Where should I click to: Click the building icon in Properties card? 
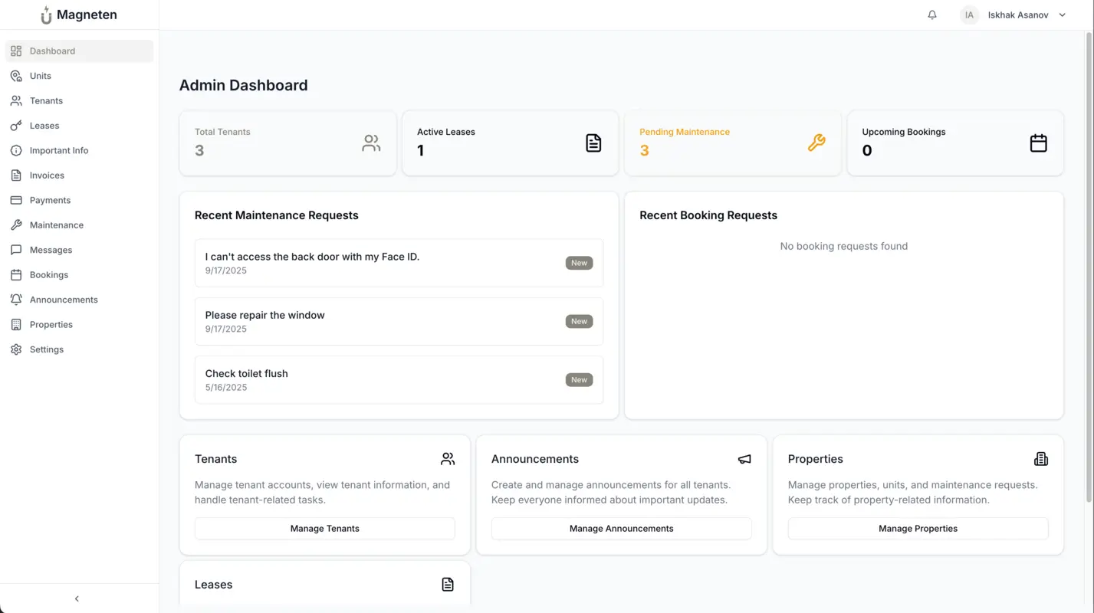[1040, 459]
